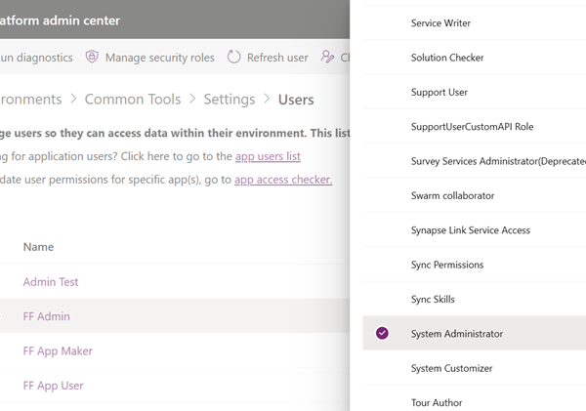Viewport: 586px width, 411px height.
Task: Select the Solution Checker role
Action: (447, 58)
